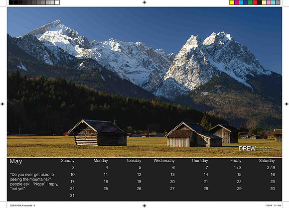Click the May month title

tap(16, 161)
